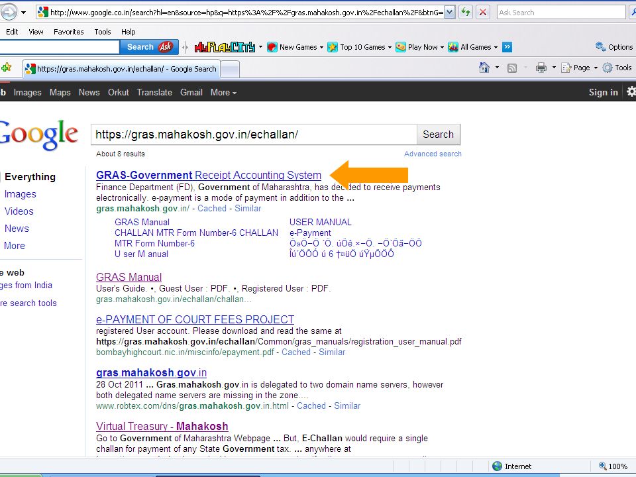The height and width of the screenshot is (477, 636).
Task: Click the browser address bar URL
Action: [x=246, y=13]
